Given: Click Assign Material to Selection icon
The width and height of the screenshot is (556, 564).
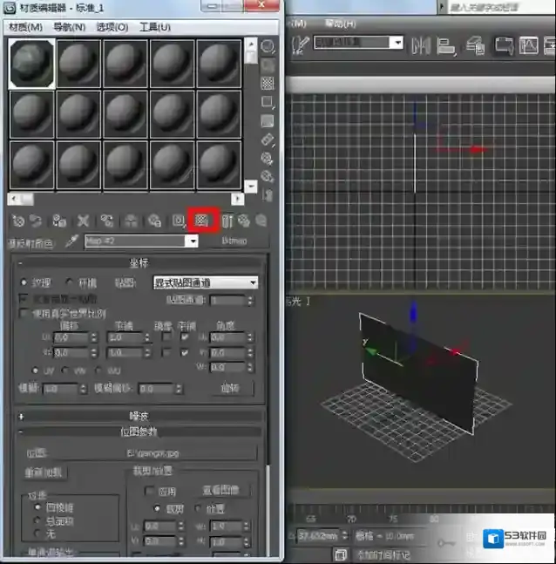Looking at the screenshot, I should pyautogui.click(x=59, y=221).
